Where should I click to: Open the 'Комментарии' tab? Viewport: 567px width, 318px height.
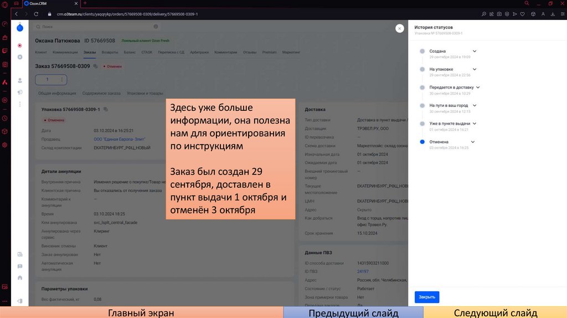(226, 52)
